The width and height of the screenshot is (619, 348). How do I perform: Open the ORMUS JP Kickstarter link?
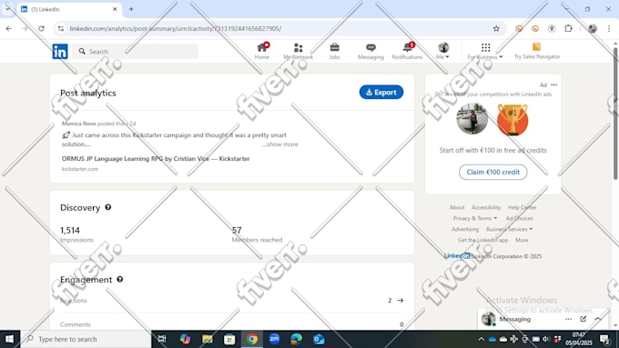156,158
